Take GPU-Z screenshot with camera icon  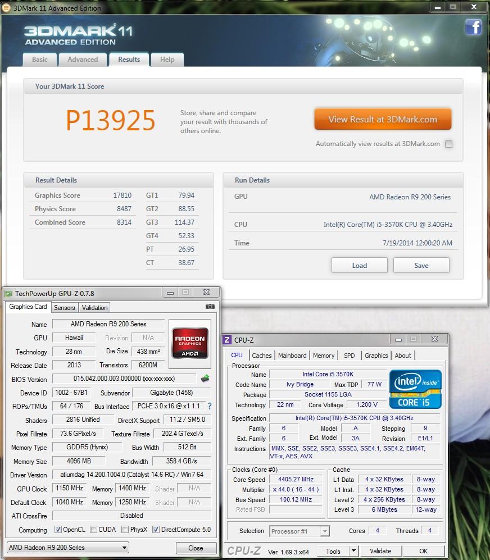tap(210, 307)
